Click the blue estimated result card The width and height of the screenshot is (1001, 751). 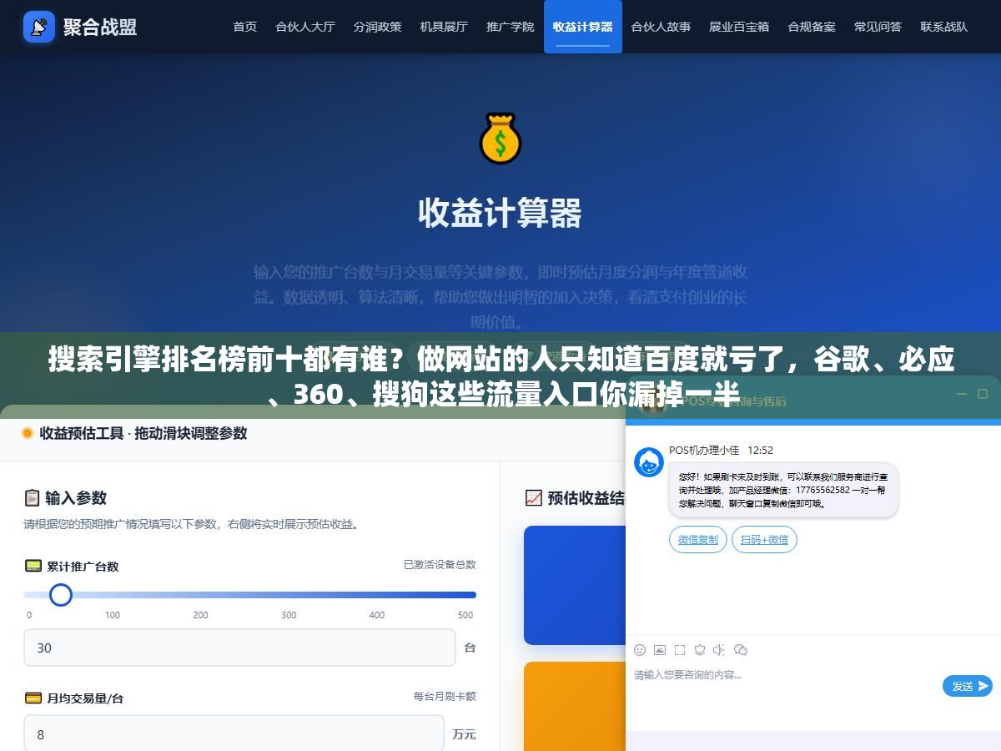point(575,585)
